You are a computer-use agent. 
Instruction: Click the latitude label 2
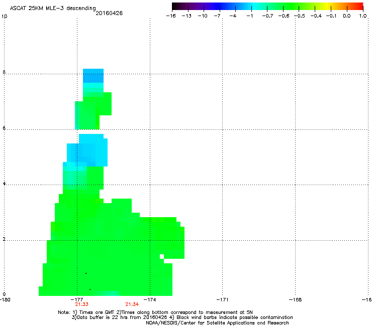tap(4, 239)
